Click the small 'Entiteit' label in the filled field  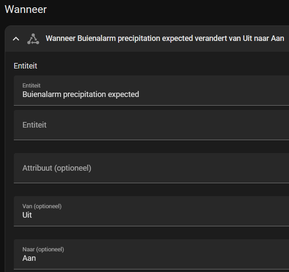pyautogui.click(x=31, y=86)
